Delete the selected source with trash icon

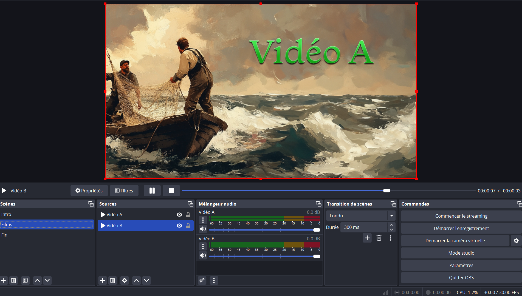click(x=112, y=280)
